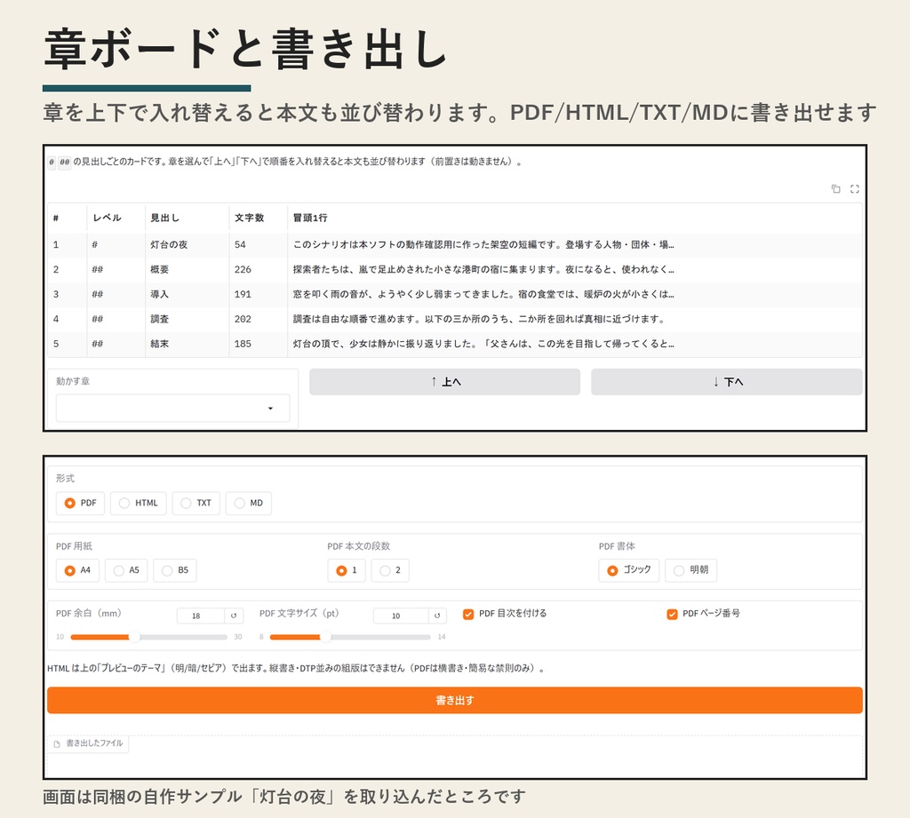Choose the MD format option

click(249, 503)
